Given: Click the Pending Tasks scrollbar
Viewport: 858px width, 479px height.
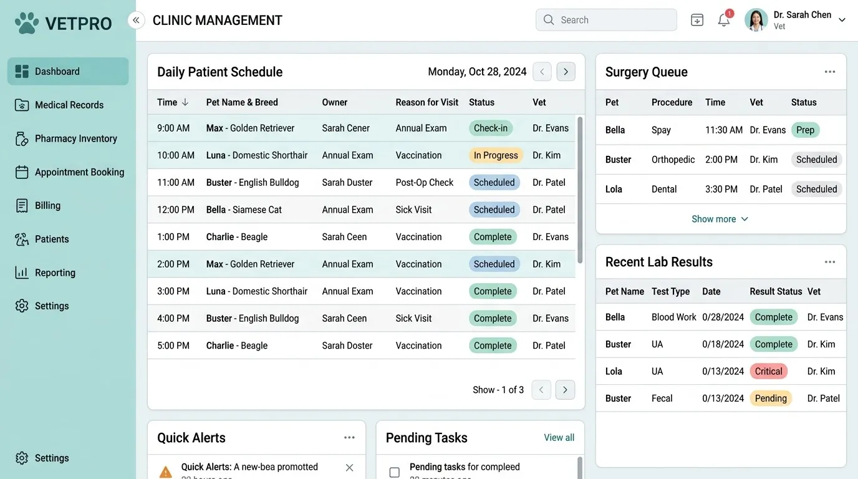Looking at the screenshot, I should pos(580,468).
